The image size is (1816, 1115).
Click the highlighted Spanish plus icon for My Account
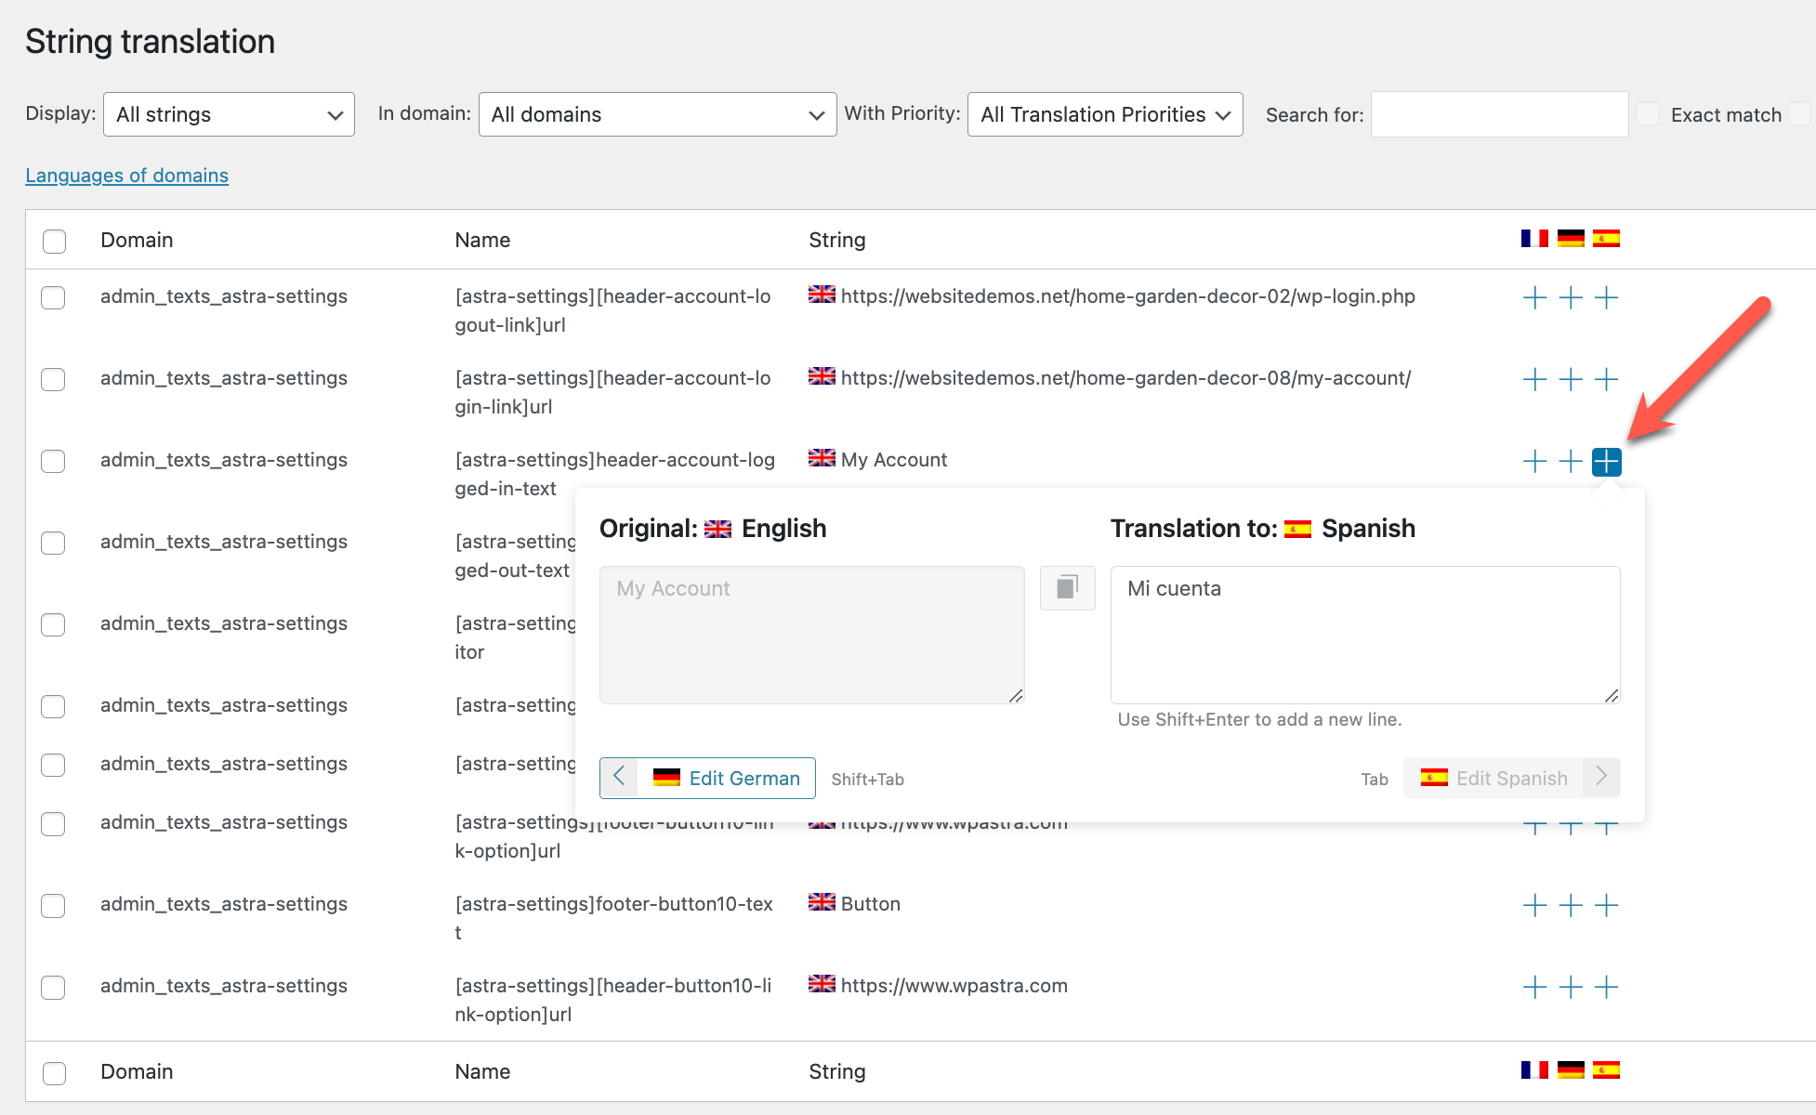pos(1606,461)
